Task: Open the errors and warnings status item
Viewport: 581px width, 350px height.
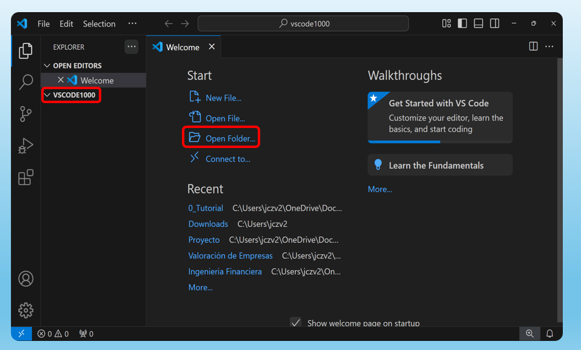Action: pyautogui.click(x=53, y=334)
